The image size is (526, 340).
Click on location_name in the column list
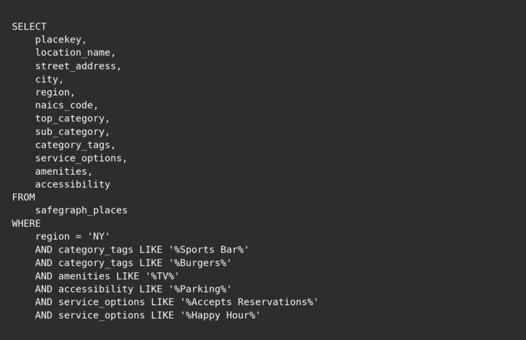pyautogui.click(x=73, y=53)
